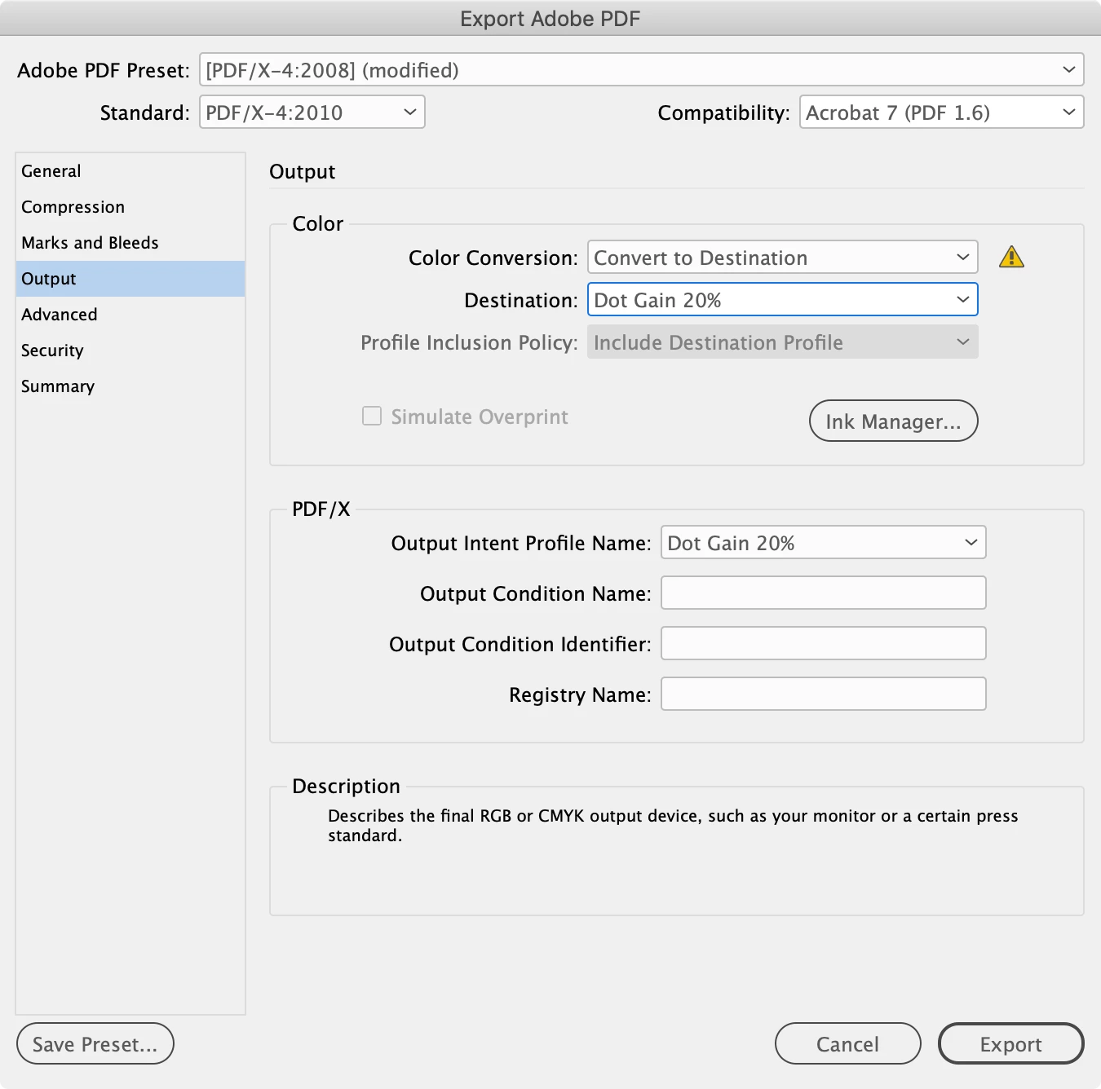This screenshot has height=1089, width=1101.
Task: Open the Compatibility Acrobat 7 dropdown
Action: [x=941, y=112]
